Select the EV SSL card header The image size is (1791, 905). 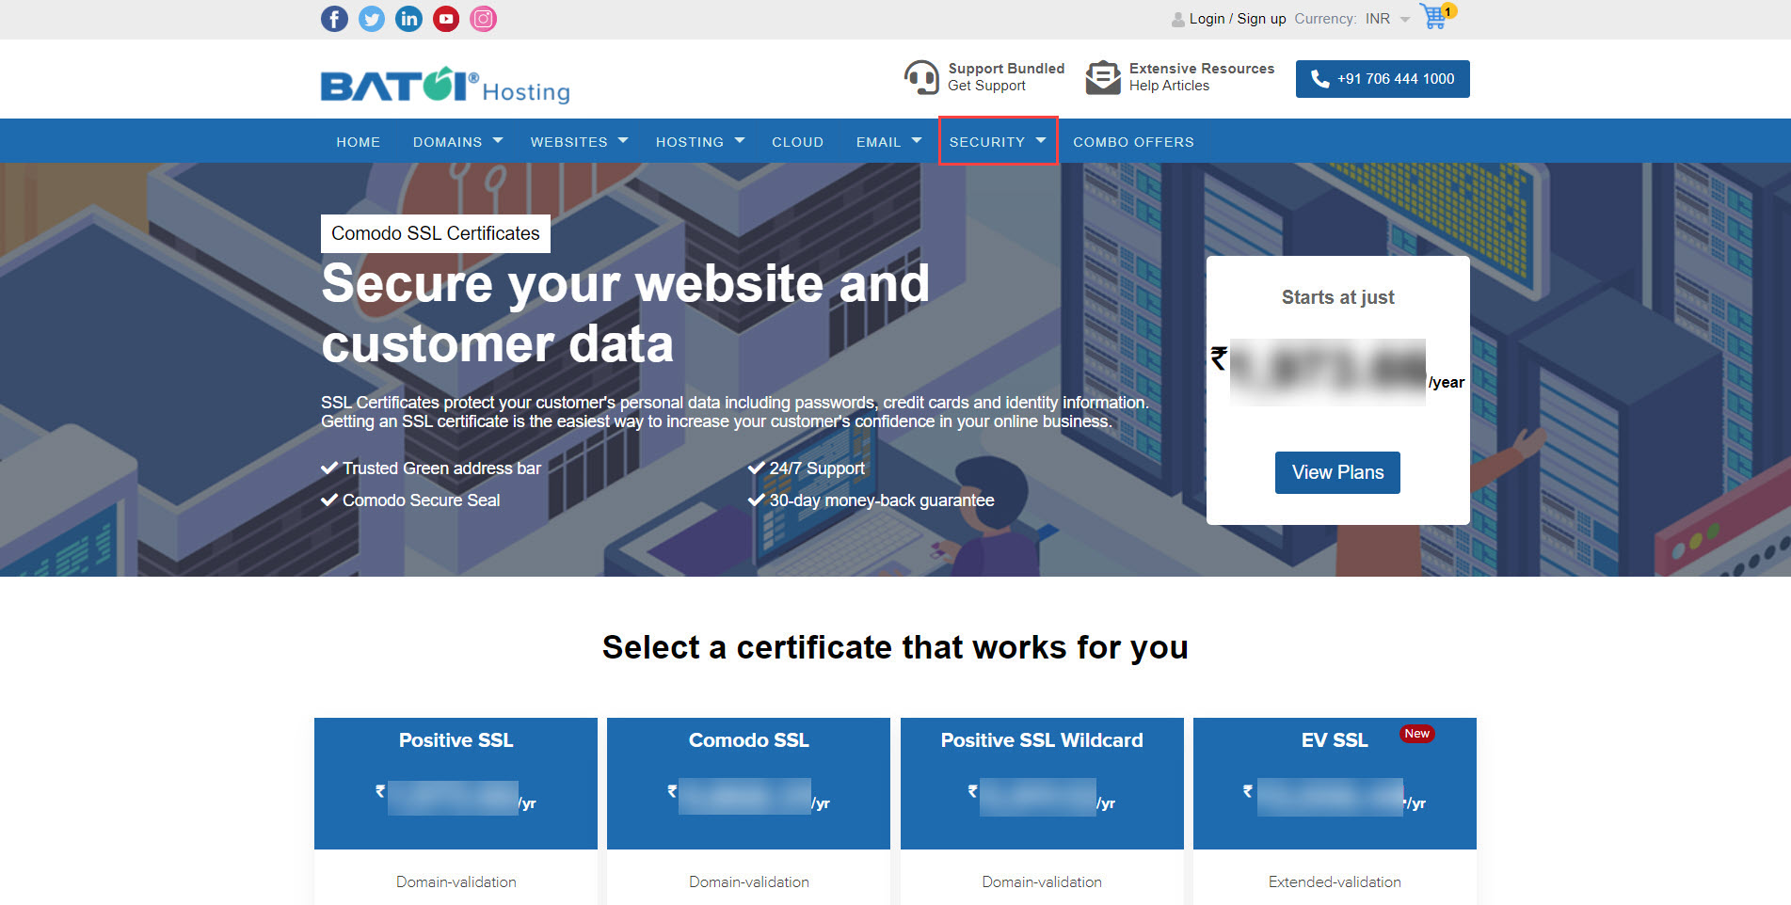[x=1335, y=784]
